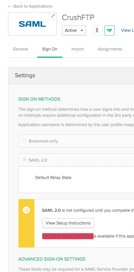
Task: Go Back to Applications
Action: point(30,6)
